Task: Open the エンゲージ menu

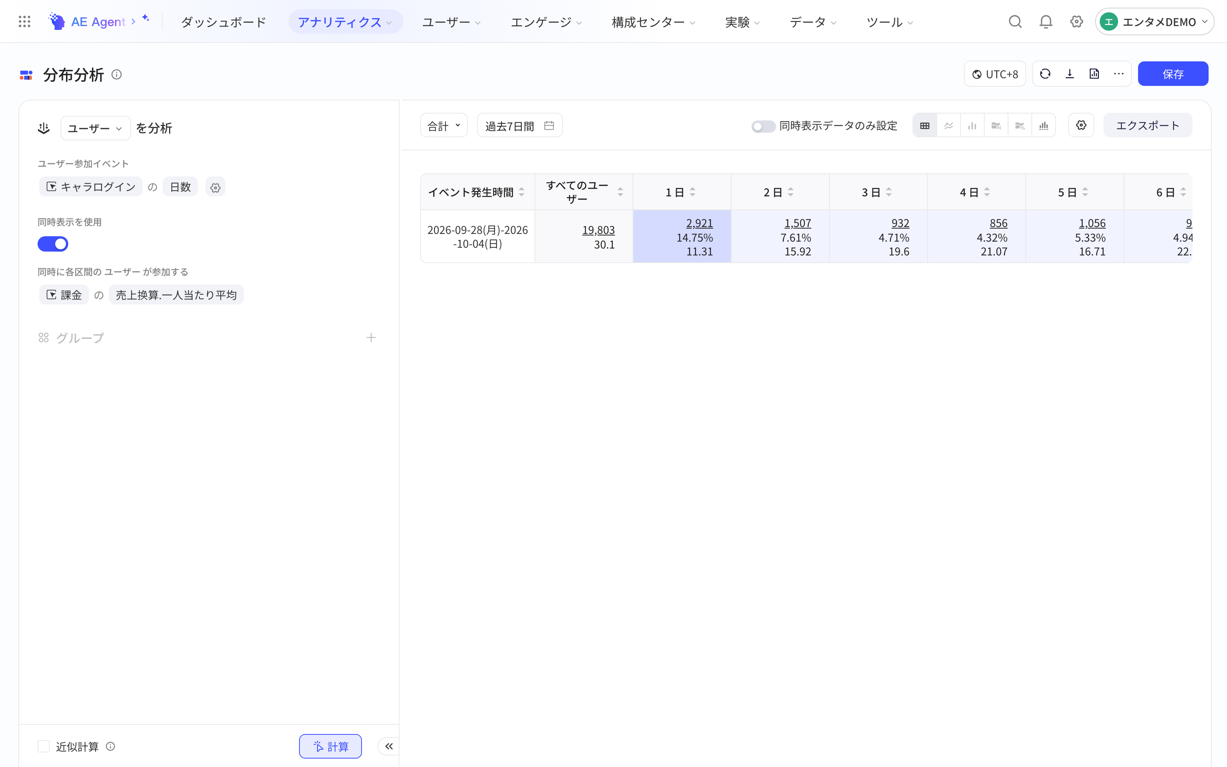Action: pyautogui.click(x=546, y=22)
